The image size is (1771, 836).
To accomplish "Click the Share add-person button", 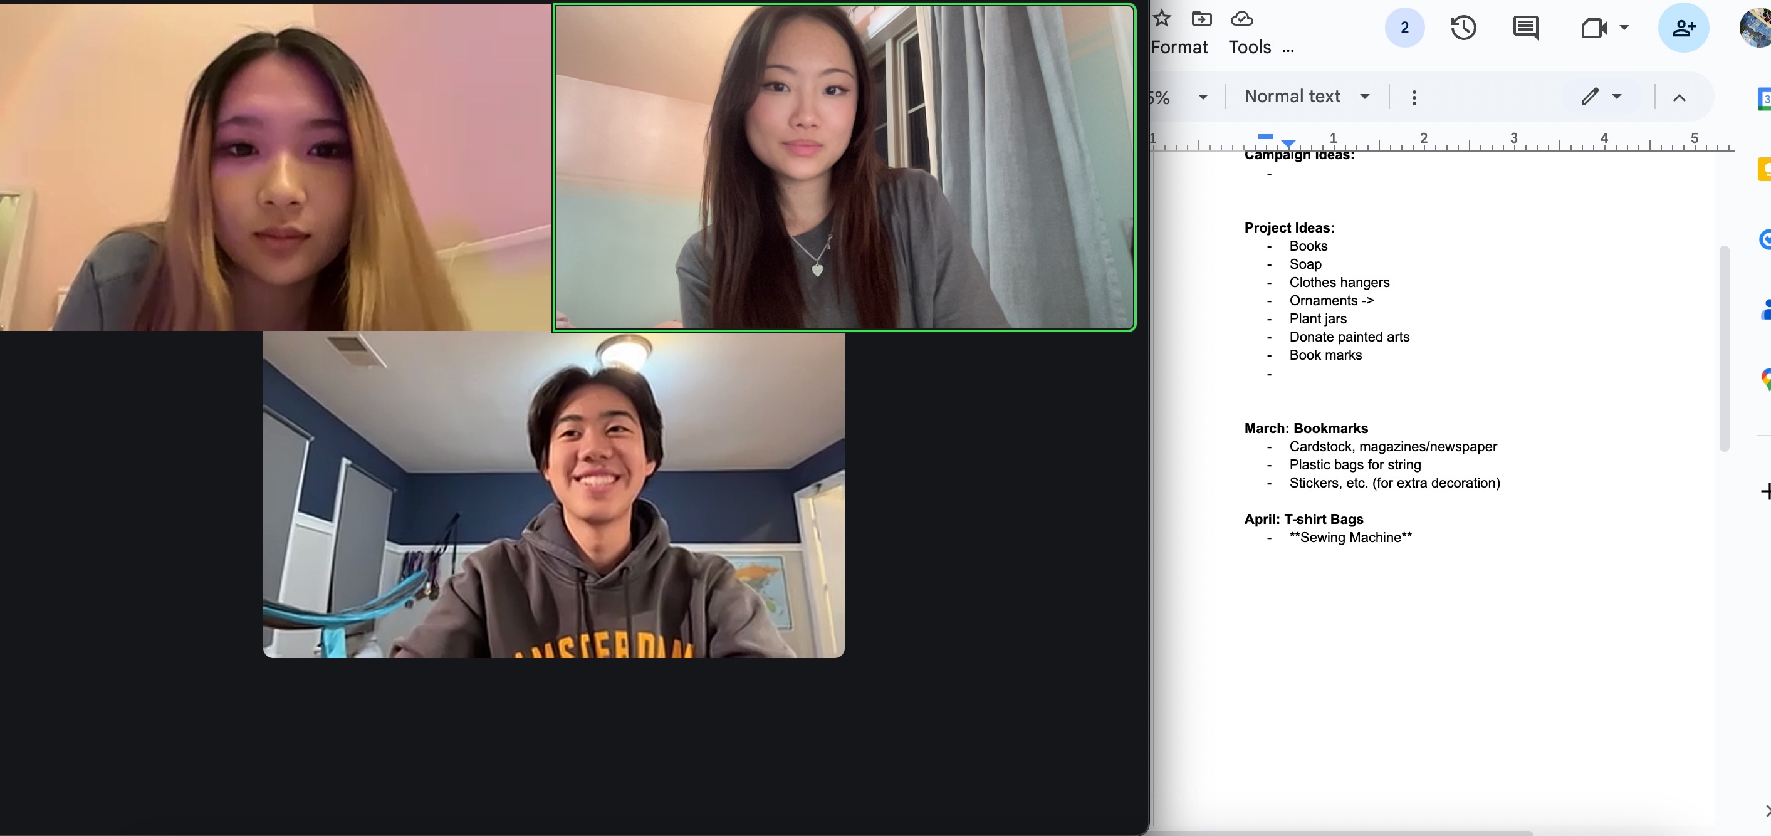I will point(1683,28).
